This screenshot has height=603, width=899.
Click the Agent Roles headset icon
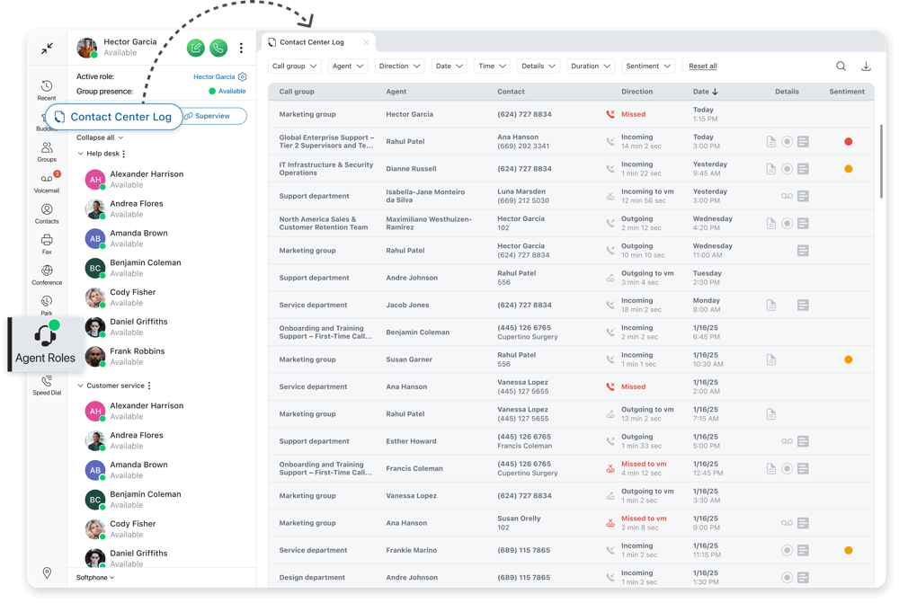tap(42, 336)
